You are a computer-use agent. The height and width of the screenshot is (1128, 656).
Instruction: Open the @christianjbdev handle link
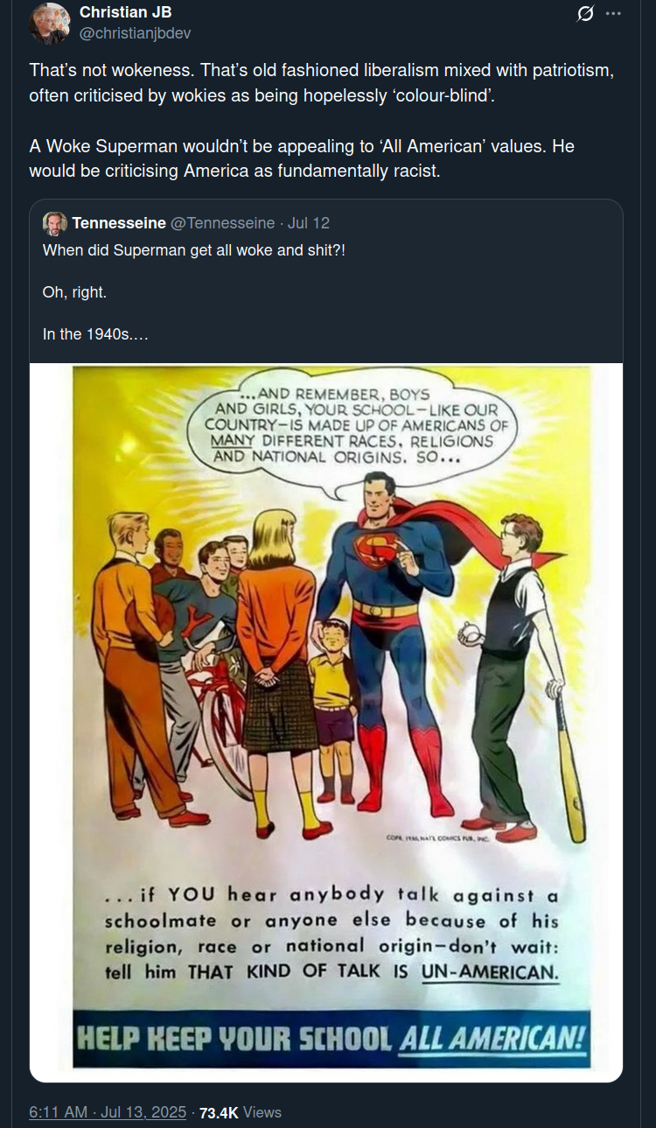point(136,33)
